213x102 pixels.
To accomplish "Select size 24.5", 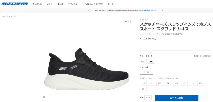I will tap(176, 83).
